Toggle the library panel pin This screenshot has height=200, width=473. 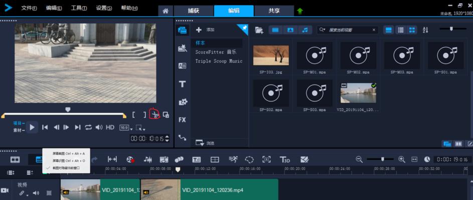pyautogui.click(x=243, y=28)
